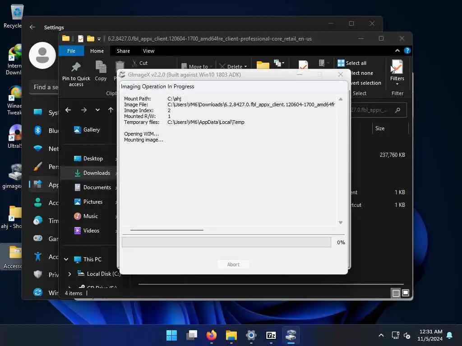This screenshot has width=462, height=346.
Task: Click the Cut command in ribbon
Action: (x=140, y=63)
